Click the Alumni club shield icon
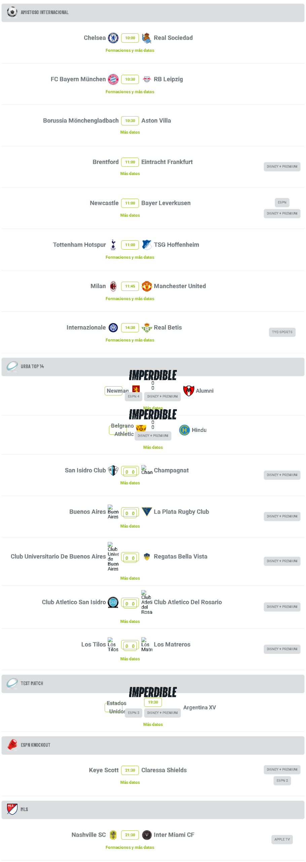Viewport: 306px width, 862px height. coord(189,391)
